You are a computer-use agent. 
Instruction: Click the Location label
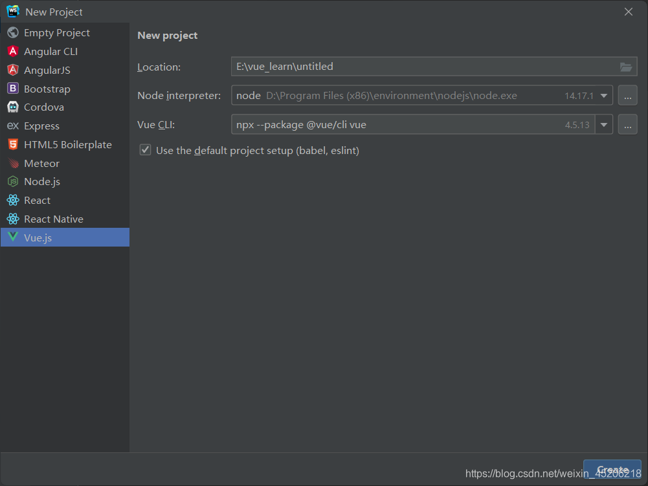[159, 67]
